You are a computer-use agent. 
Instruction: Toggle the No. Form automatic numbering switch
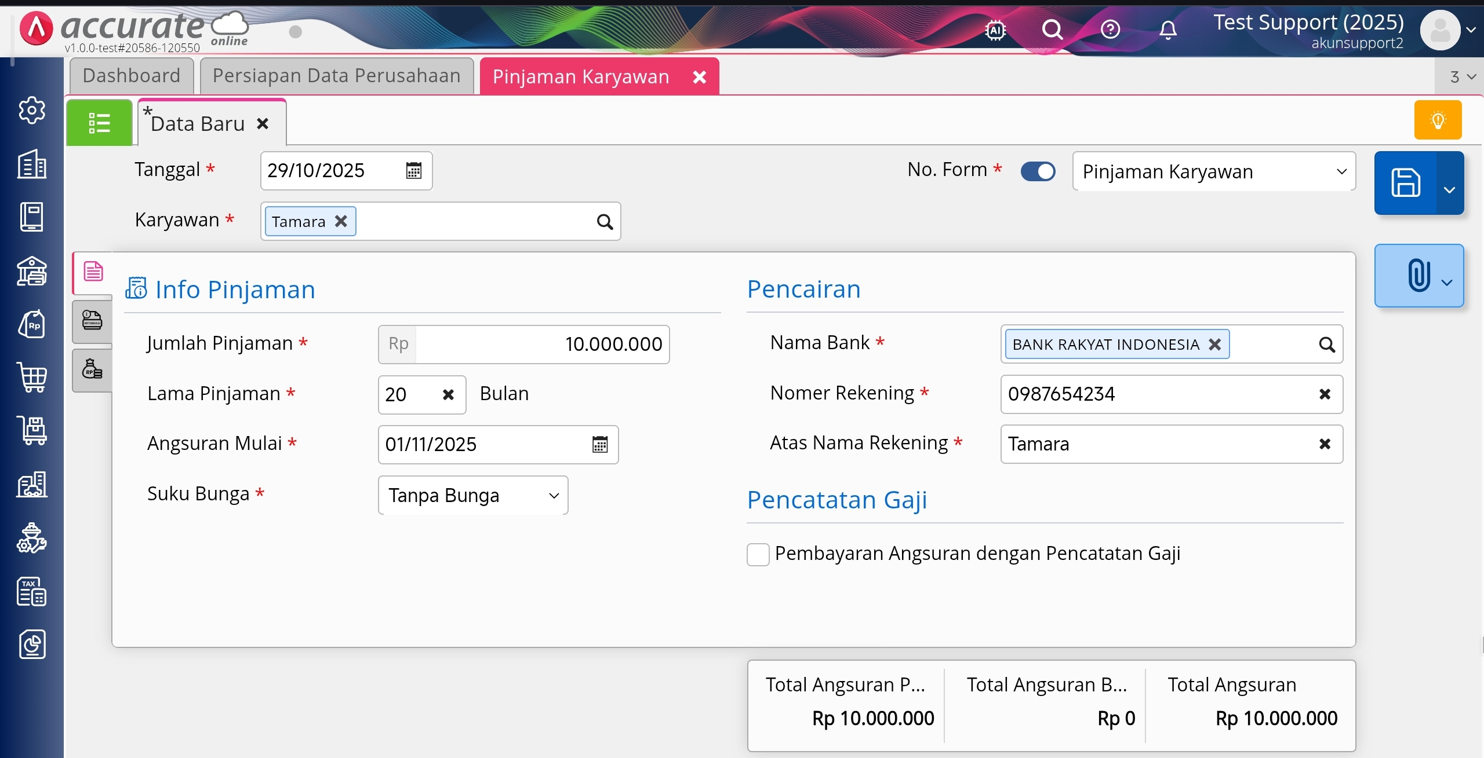point(1038,171)
